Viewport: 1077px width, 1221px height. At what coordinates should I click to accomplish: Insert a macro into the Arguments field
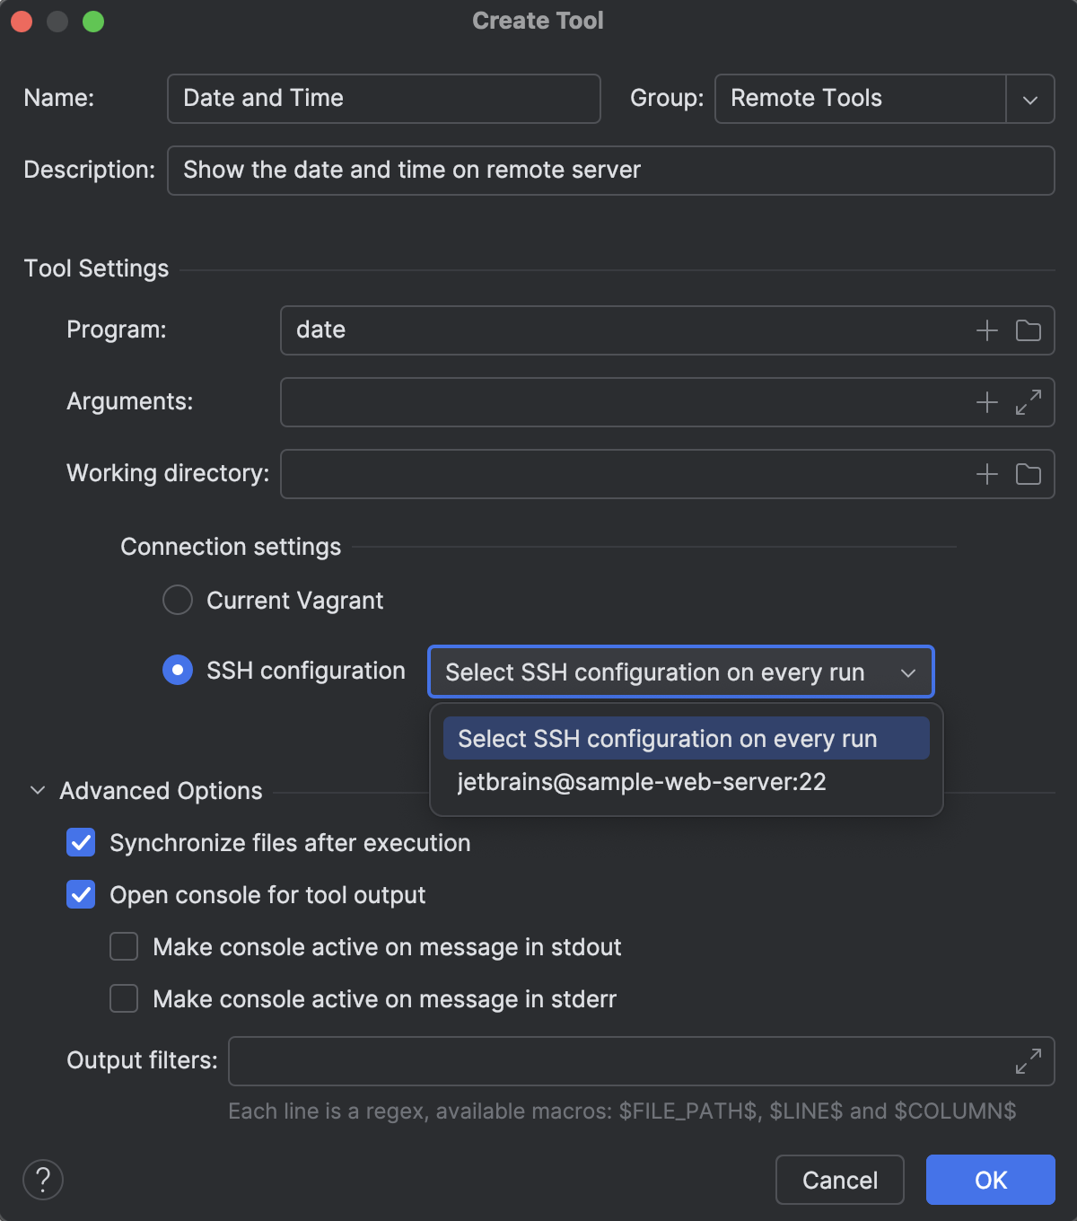click(x=985, y=402)
